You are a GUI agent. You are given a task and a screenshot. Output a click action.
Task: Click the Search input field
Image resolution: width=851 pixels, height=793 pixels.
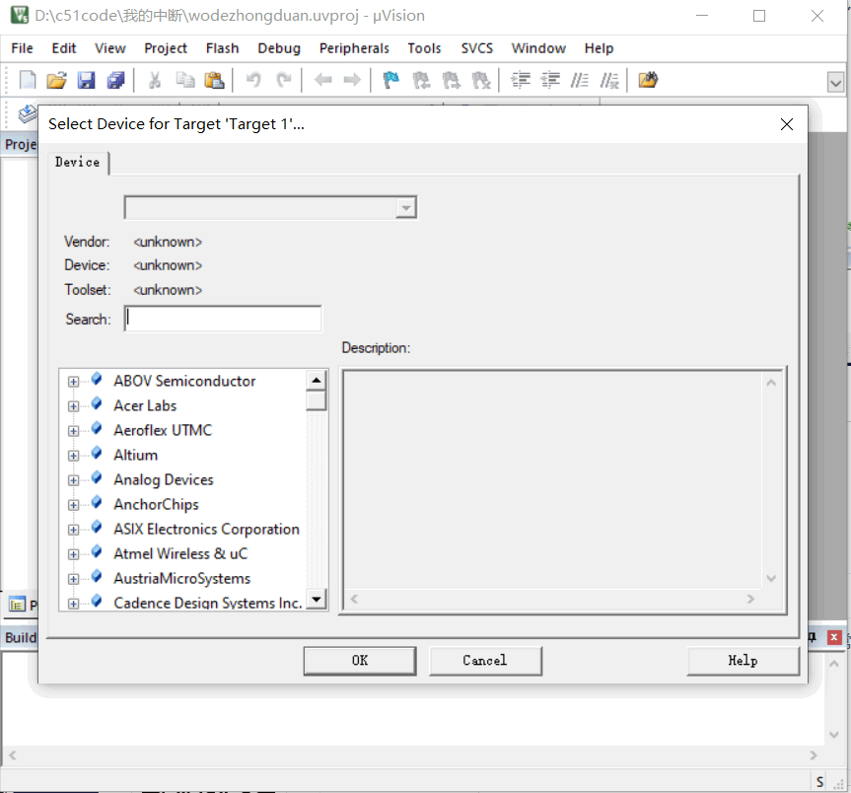tap(223, 319)
